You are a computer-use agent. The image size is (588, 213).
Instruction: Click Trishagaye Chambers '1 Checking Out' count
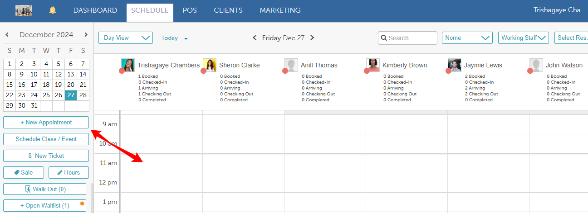[x=155, y=94]
